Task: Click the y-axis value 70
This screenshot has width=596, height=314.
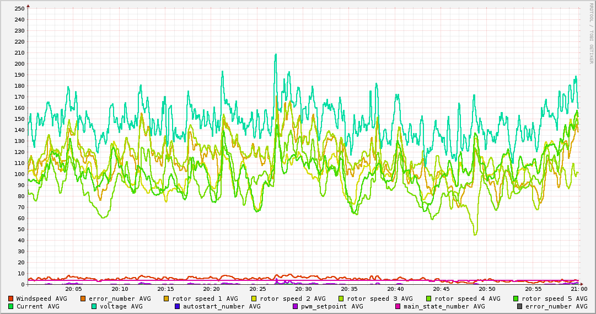Action: [x=21, y=207]
